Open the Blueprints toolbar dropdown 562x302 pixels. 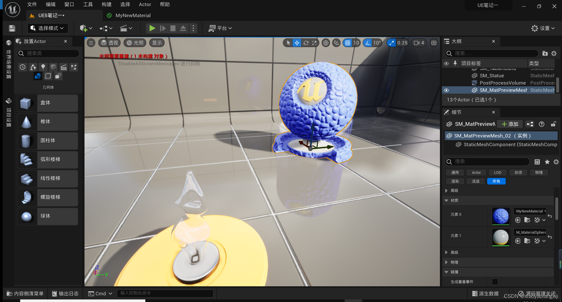106,28
